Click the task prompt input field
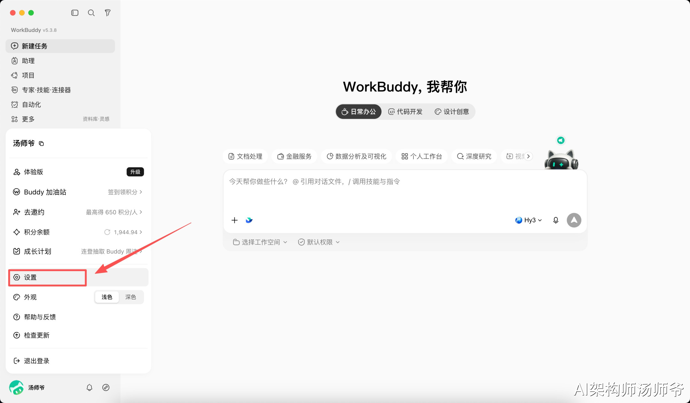Viewport: 690px width, 403px height. (405, 191)
